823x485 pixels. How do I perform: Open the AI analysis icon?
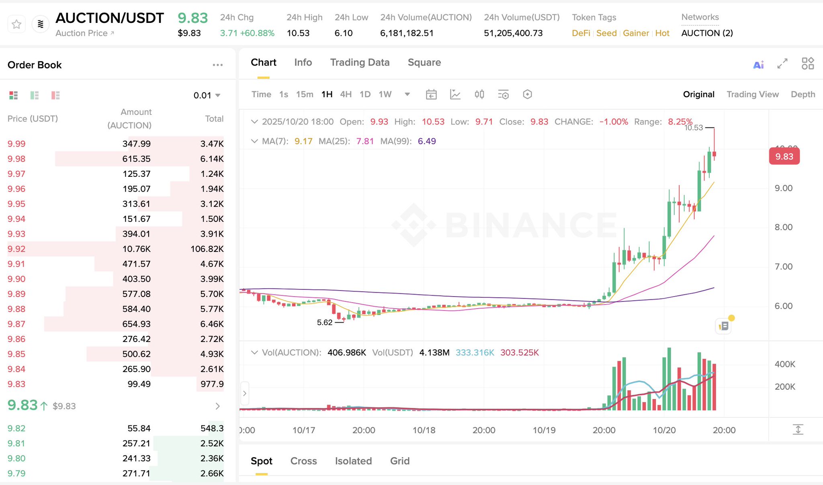758,64
